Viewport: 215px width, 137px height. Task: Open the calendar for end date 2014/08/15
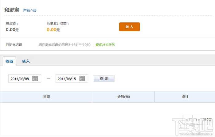click(x=82, y=78)
